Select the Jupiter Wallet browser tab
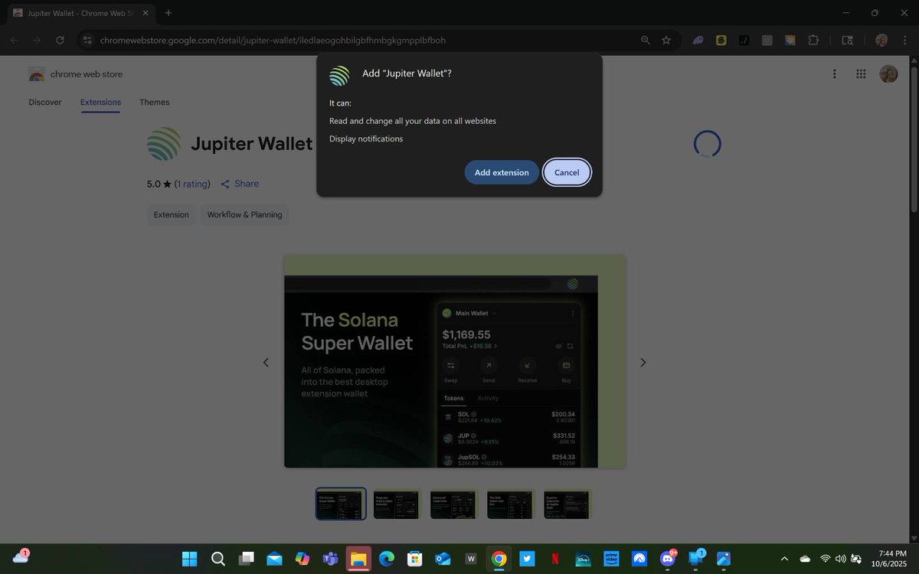This screenshot has width=919, height=574. (80, 13)
